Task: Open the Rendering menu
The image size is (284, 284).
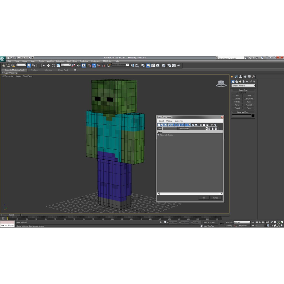Action: 84,61
